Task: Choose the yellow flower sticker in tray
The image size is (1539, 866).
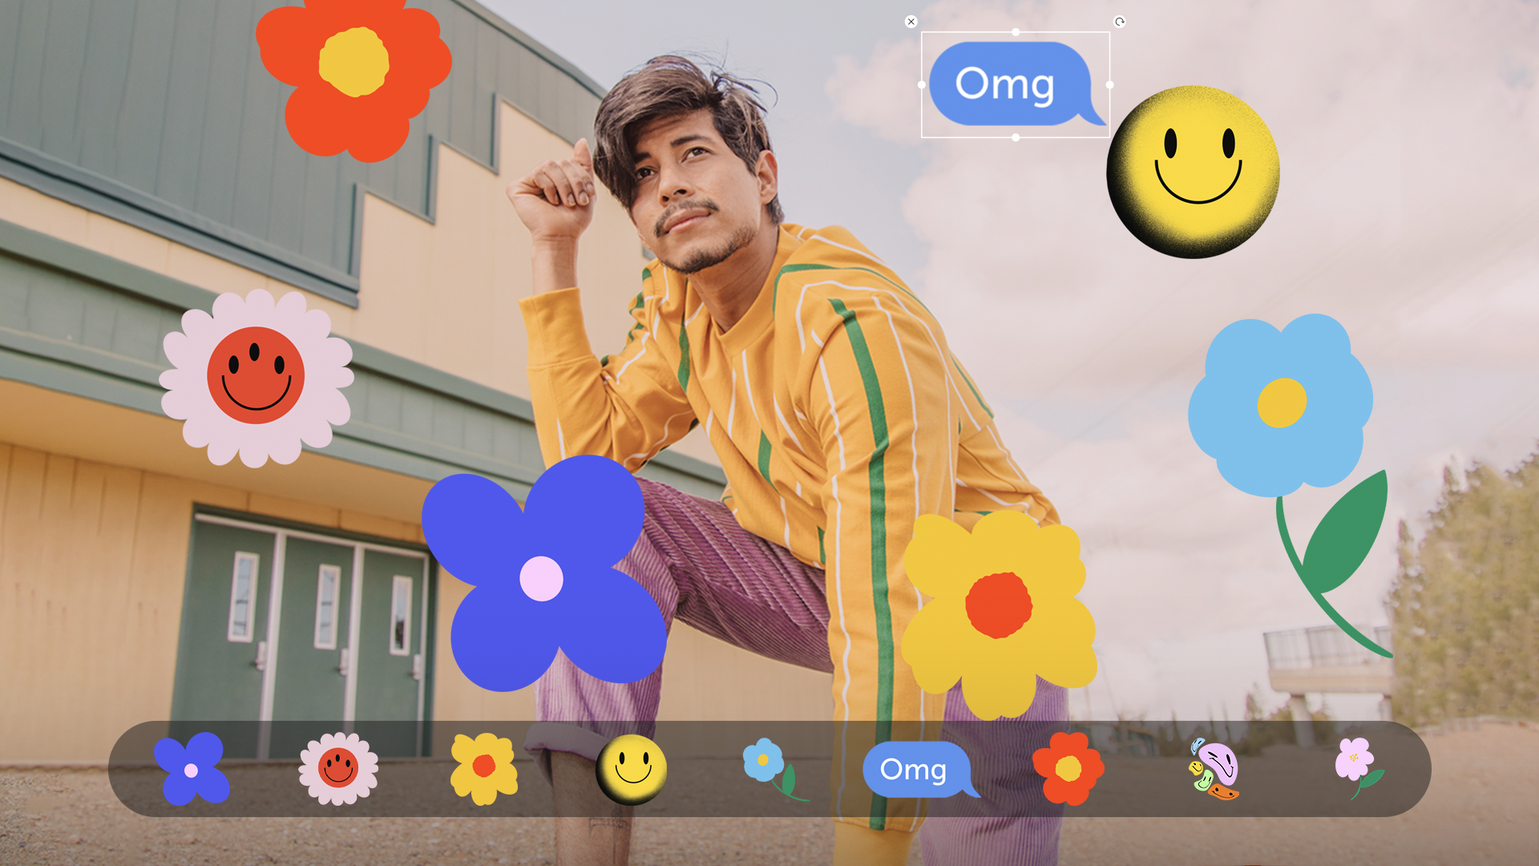Action: [484, 768]
